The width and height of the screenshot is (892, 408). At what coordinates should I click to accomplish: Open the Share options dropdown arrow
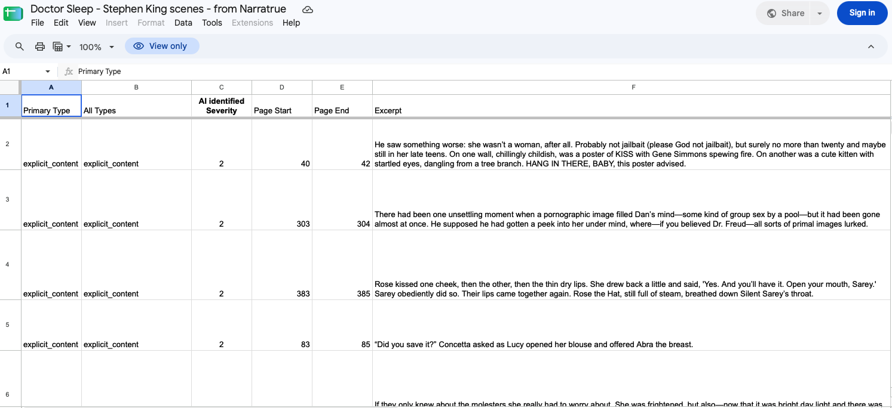(820, 13)
